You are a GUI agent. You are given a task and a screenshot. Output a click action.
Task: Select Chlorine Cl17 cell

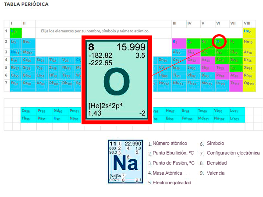[x=236, y=53]
